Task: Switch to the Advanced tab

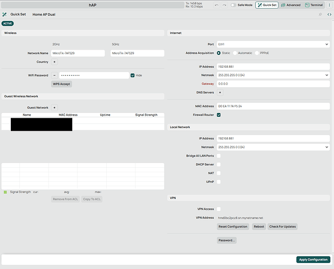Action: (x=290, y=5)
